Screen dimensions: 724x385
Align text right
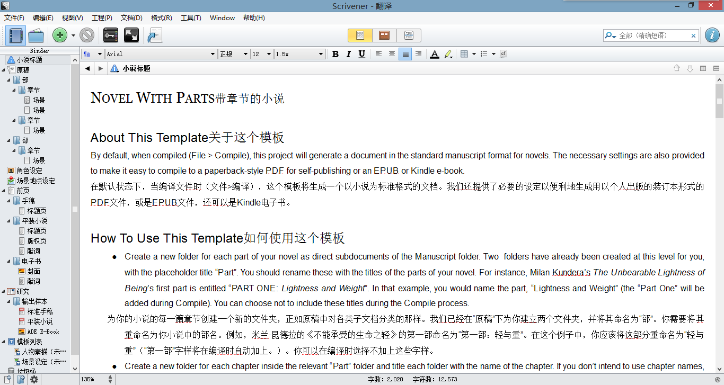click(x=418, y=54)
